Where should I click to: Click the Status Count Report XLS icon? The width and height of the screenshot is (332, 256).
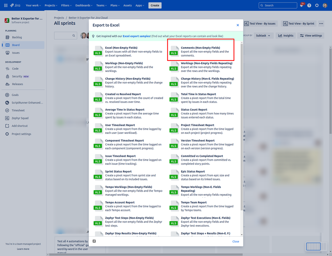pos(173,113)
